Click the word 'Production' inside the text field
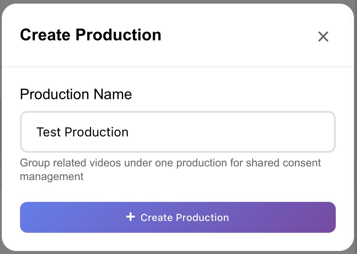Viewport: 357px width, 254px height. pos(96,132)
